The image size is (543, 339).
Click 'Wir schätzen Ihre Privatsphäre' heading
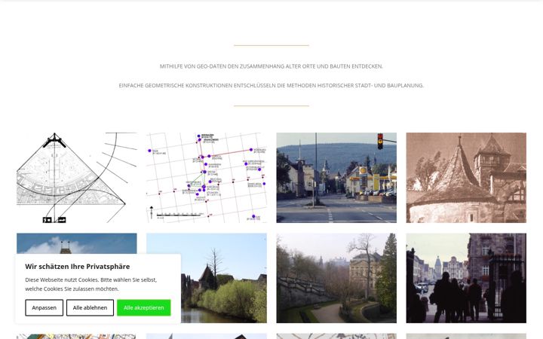coord(77,267)
